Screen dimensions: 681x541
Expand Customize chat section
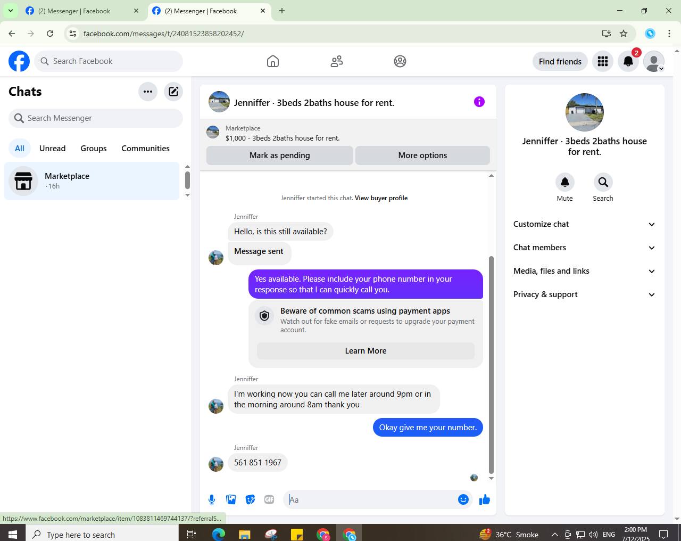pyautogui.click(x=585, y=224)
